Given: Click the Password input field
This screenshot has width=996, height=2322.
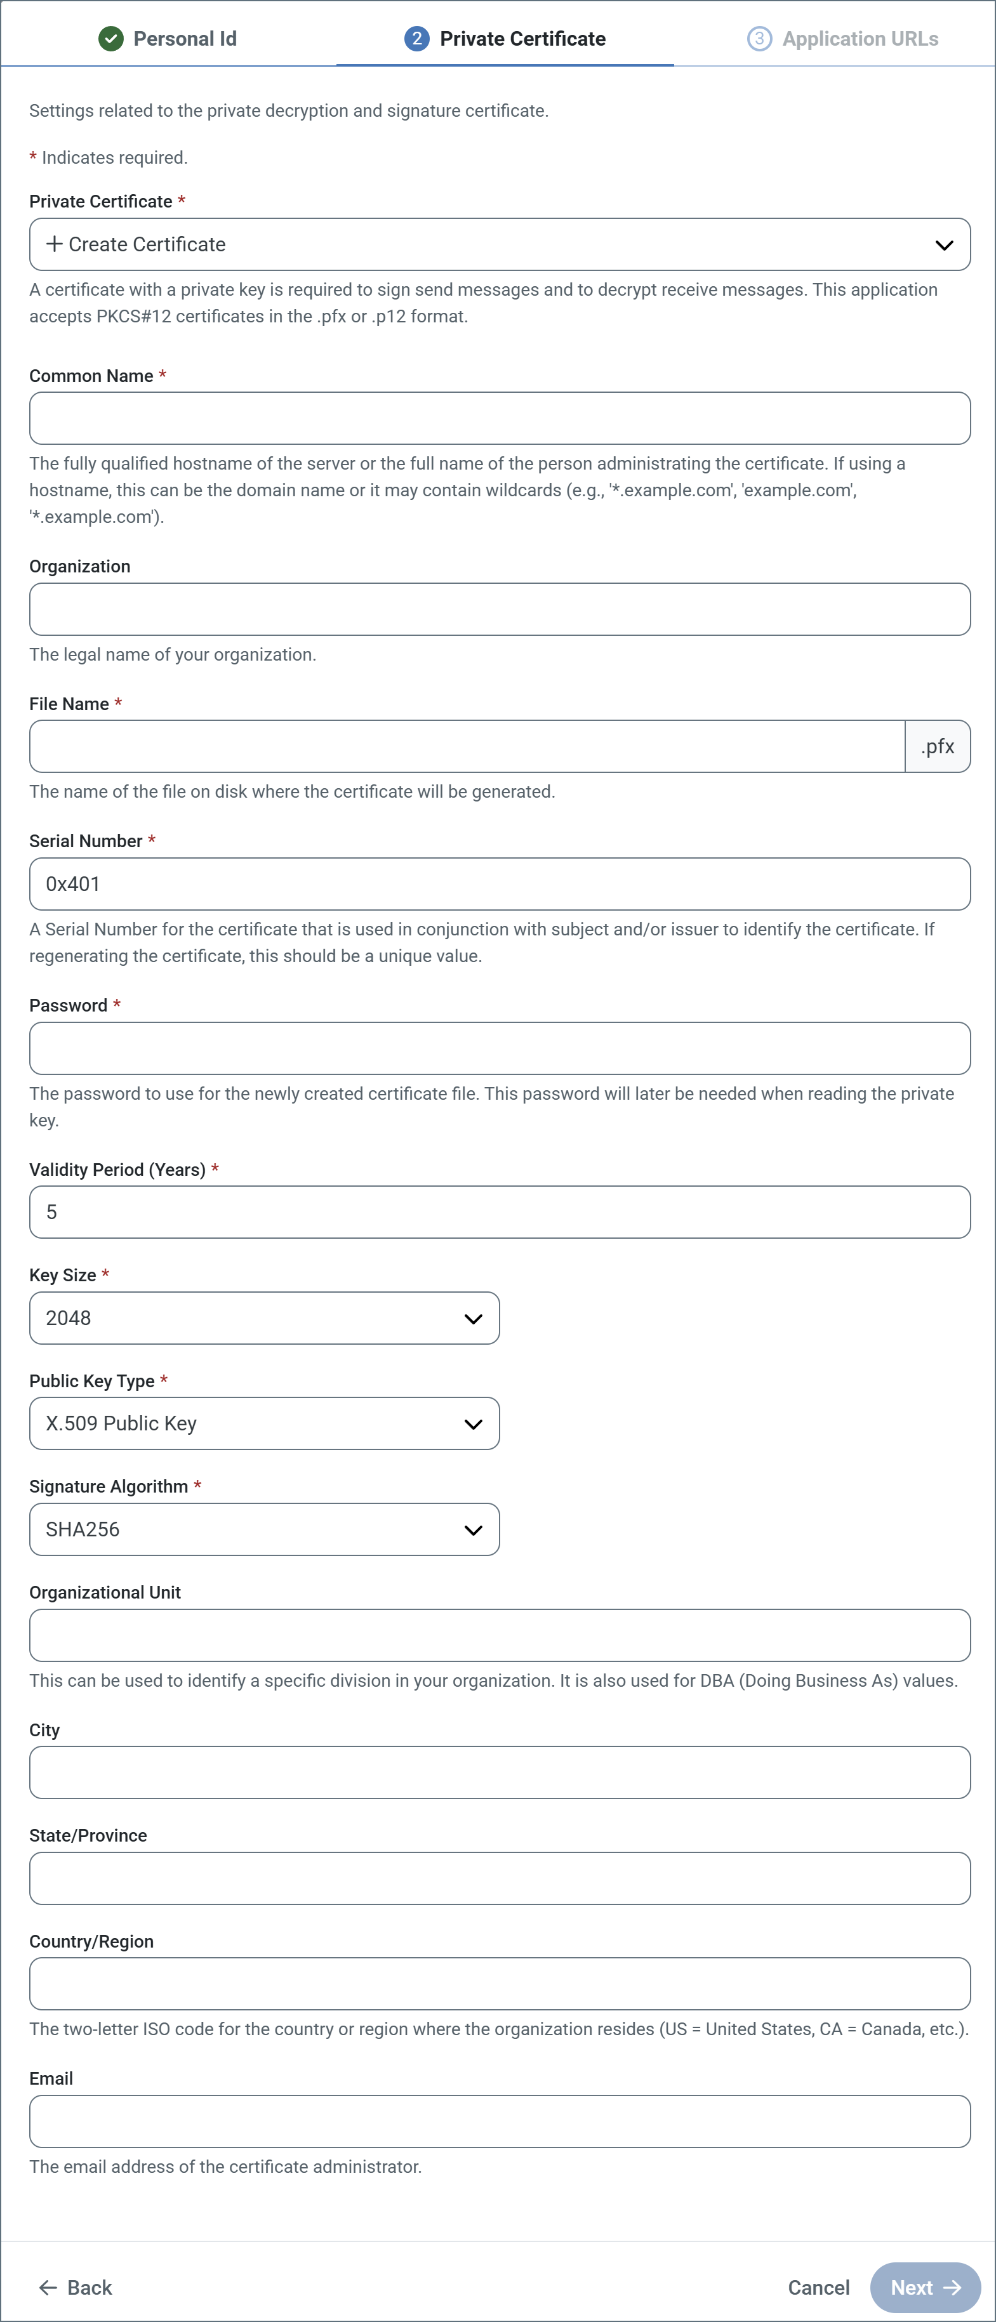Looking at the screenshot, I should pyautogui.click(x=500, y=1048).
